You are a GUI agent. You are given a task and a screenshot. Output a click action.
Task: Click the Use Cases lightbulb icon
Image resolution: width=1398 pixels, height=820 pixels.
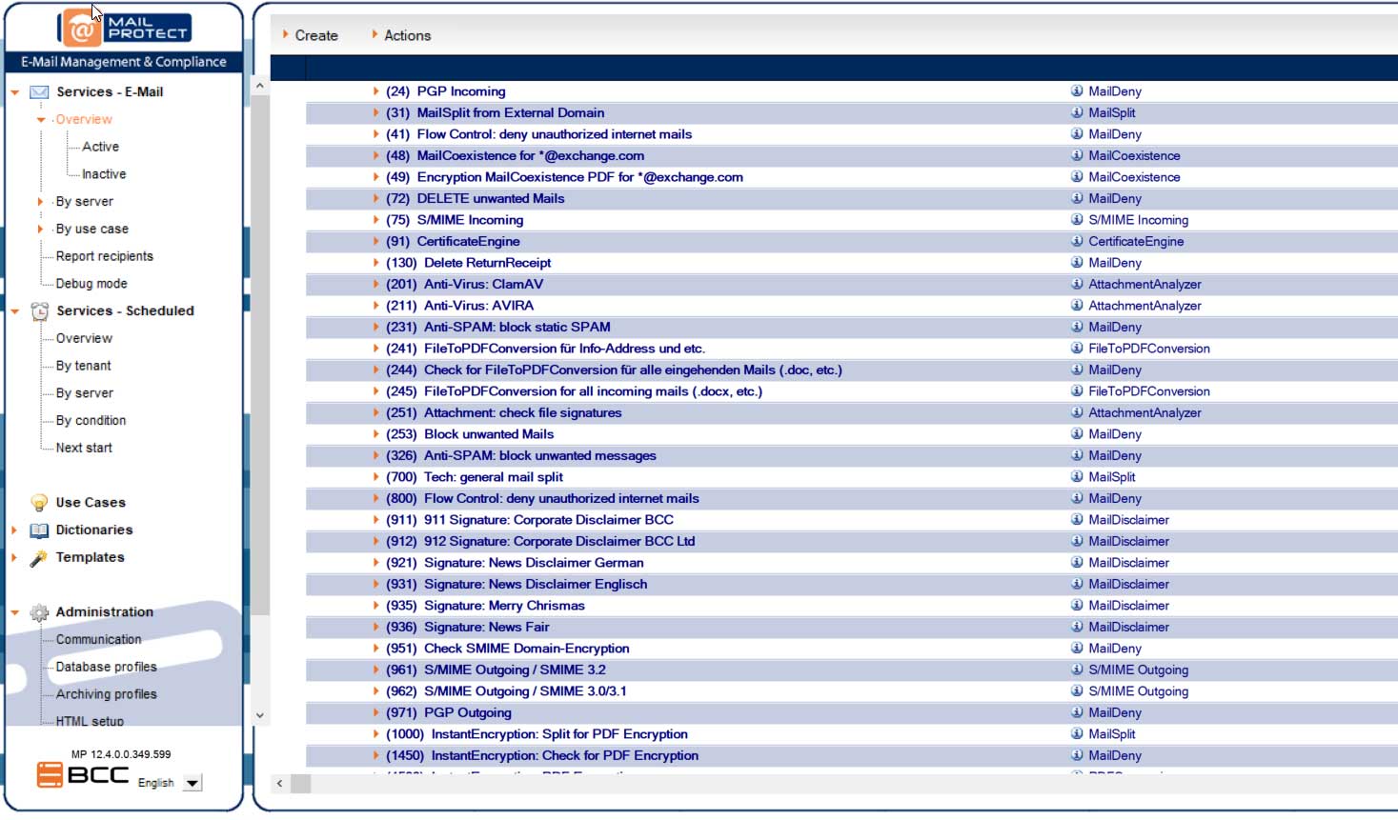[39, 503]
